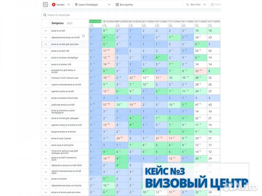Click the dash icon for виза в китай для россиян
The width and height of the screenshot is (262, 196).
pyautogui.click(x=45, y=44)
